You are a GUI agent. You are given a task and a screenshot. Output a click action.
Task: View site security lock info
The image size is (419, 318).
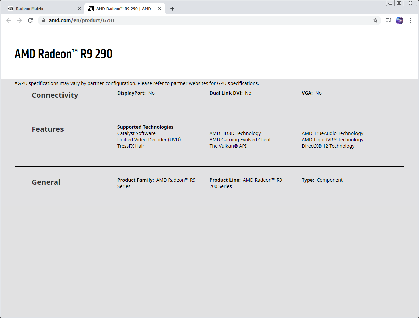[43, 20]
